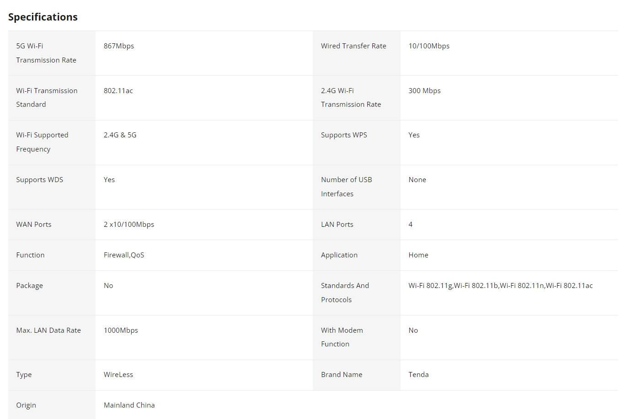Click the Standards And Protocols label

345,293
